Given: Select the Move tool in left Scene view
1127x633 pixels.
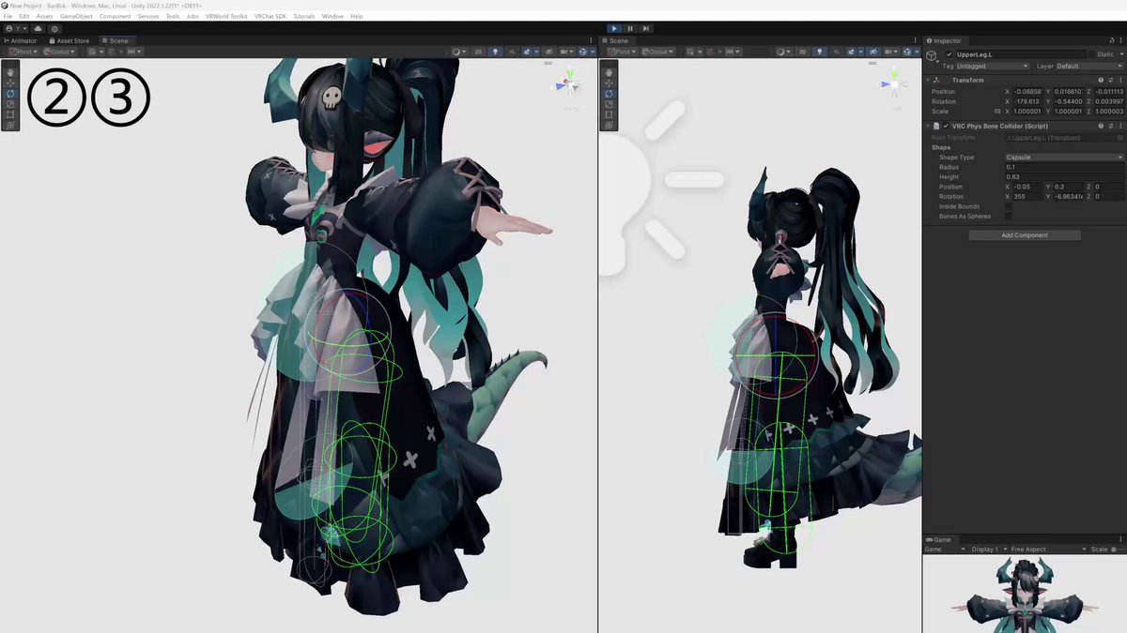Looking at the screenshot, I should (10, 83).
